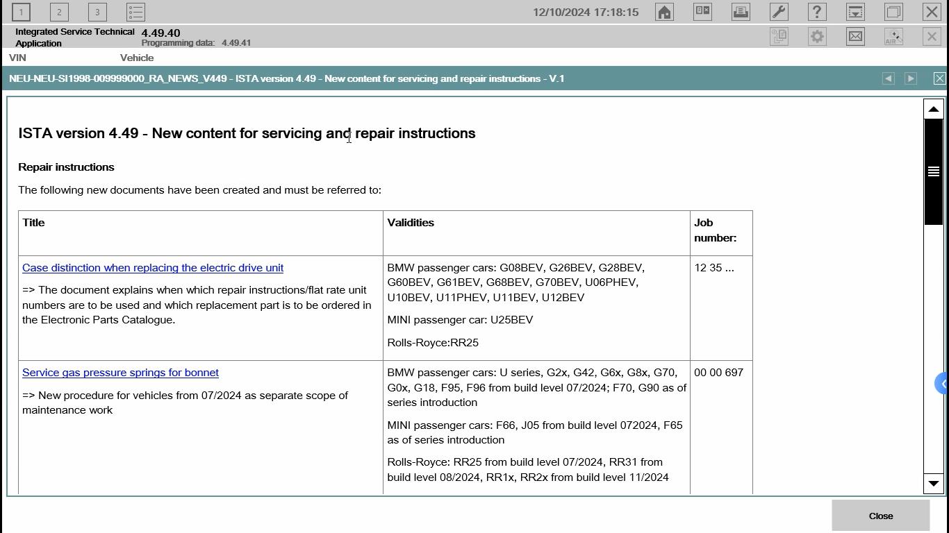Click the Close button at bottom
This screenshot has height=533, width=949.
(881, 516)
